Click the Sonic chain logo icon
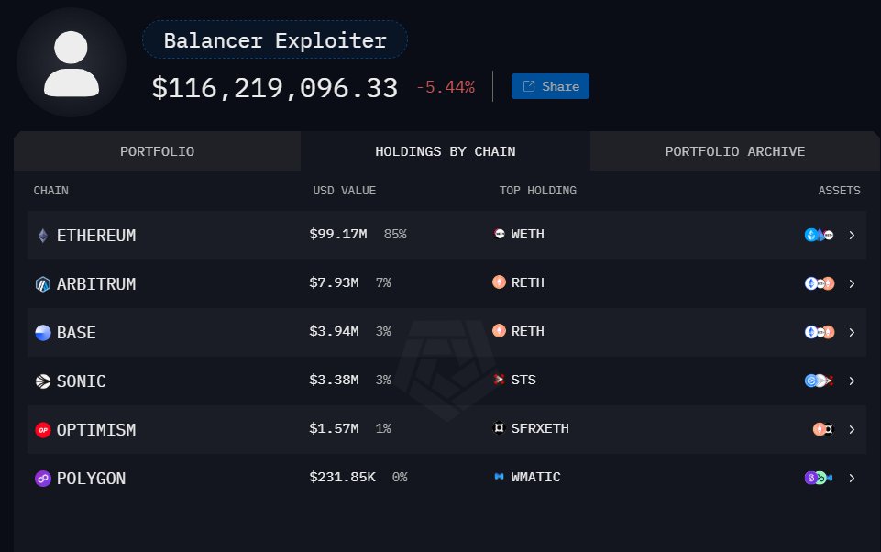The image size is (881, 552). coord(42,381)
